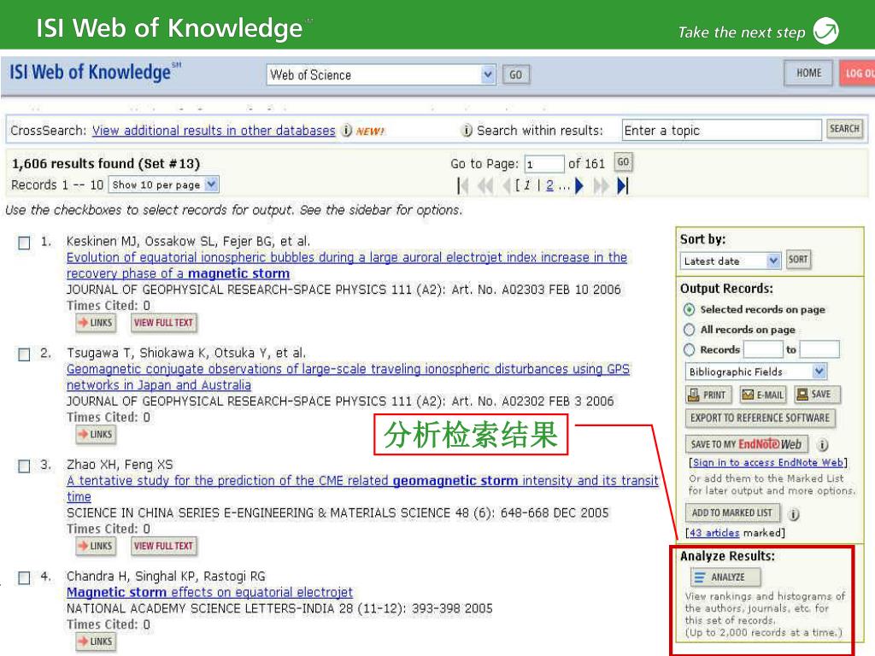The height and width of the screenshot is (656, 875).
Task: Open info icon next to EndNote Web
Action: 823,444
